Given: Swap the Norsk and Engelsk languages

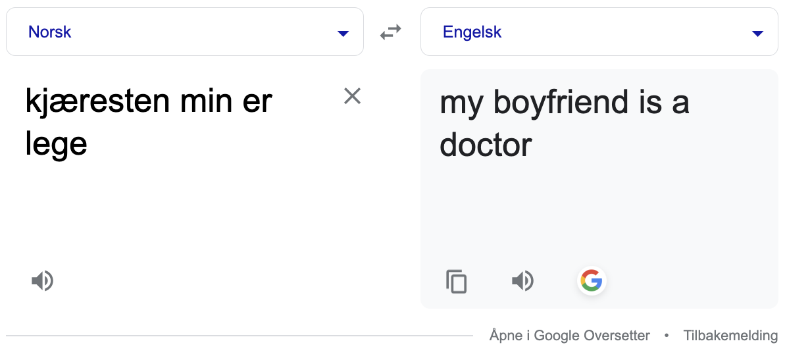Looking at the screenshot, I should pyautogui.click(x=391, y=32).
